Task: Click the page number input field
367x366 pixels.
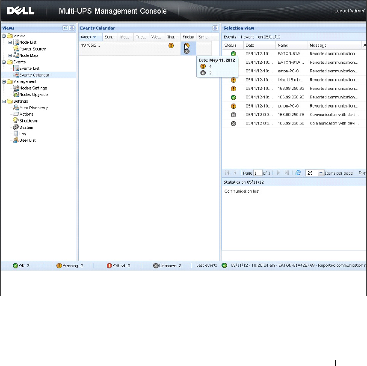Action: (257, 173)
